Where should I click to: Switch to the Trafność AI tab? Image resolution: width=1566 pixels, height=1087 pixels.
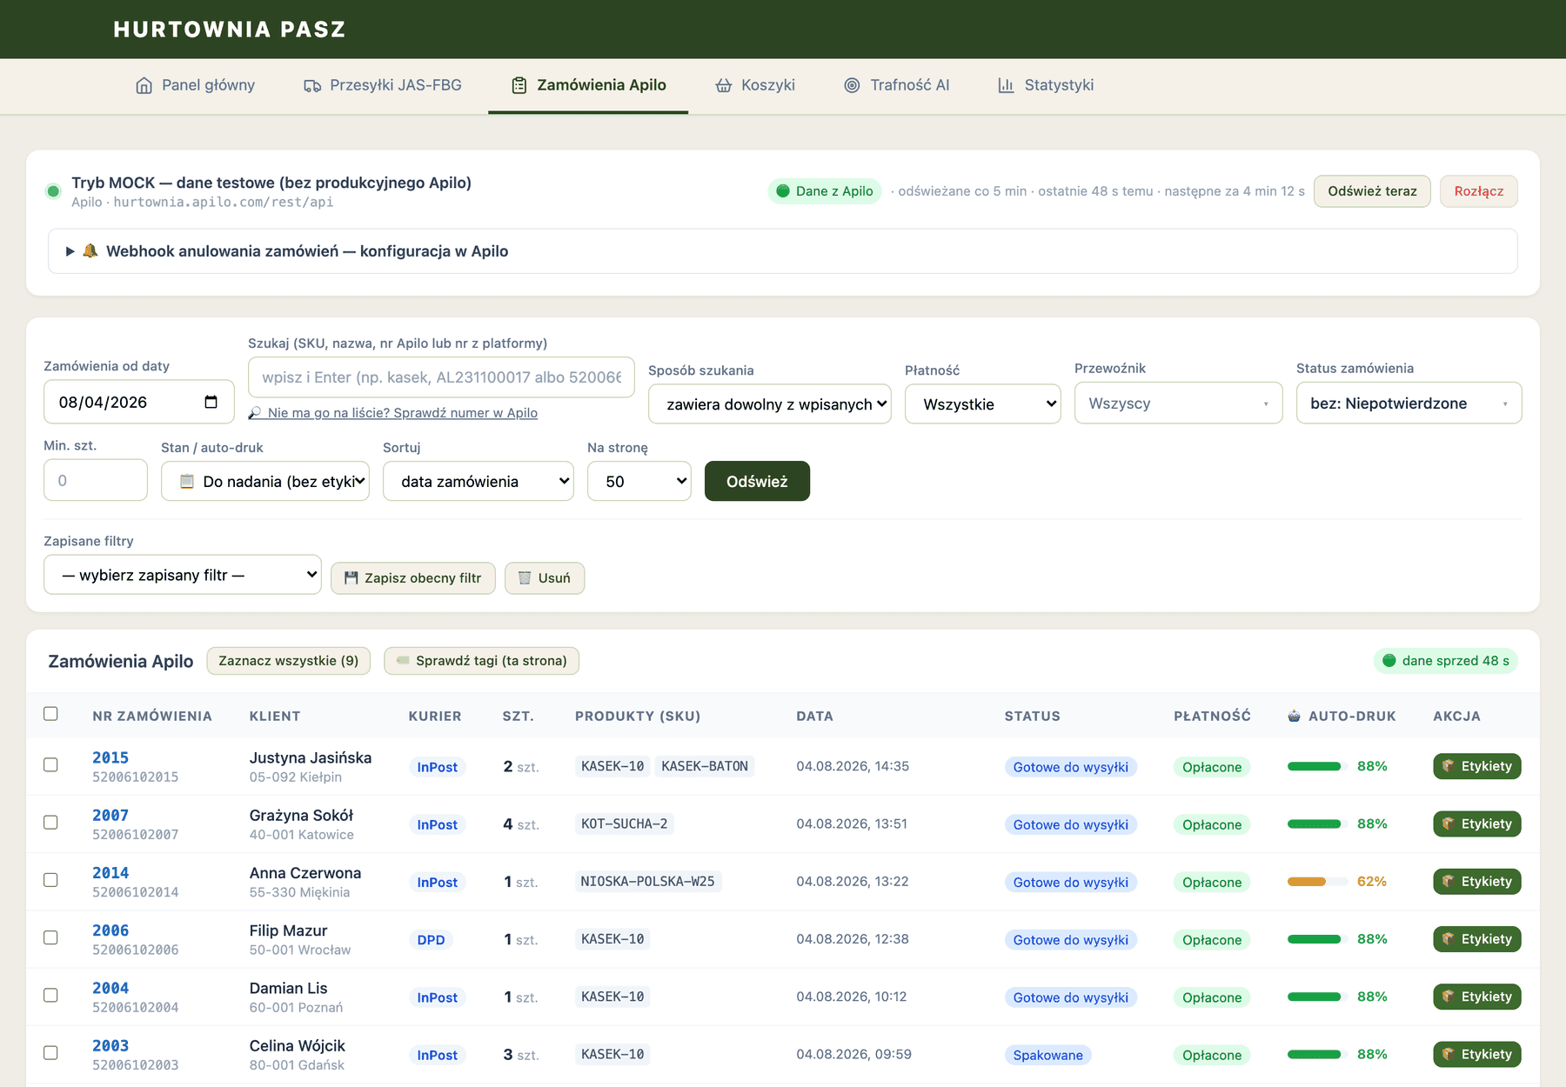[897, 85]
